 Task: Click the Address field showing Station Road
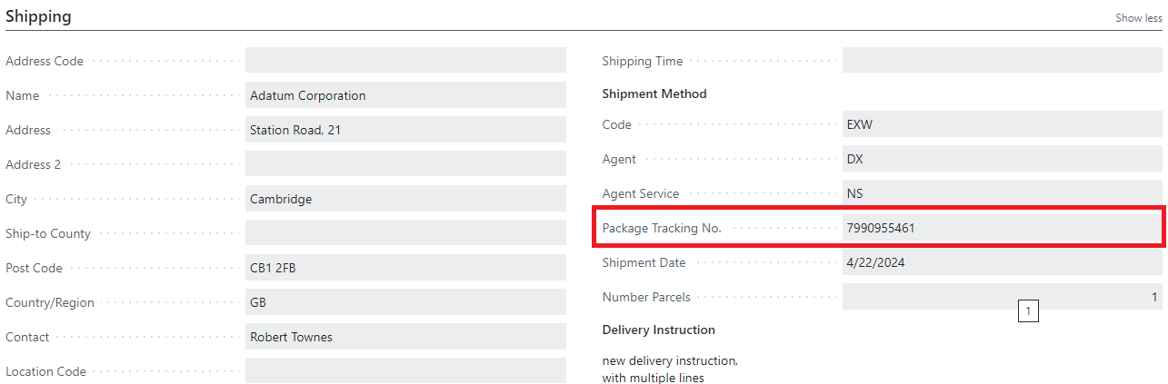405,130
